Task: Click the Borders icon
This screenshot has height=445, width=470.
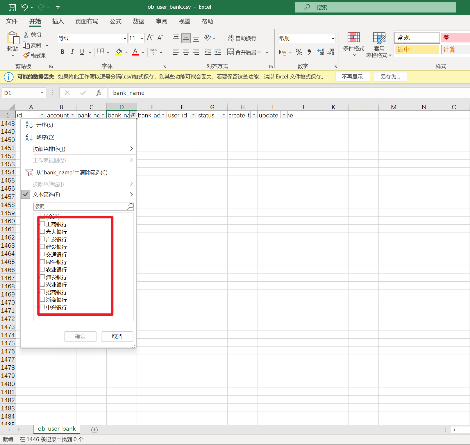Action: pyautogui.click(x=100, y=52)
